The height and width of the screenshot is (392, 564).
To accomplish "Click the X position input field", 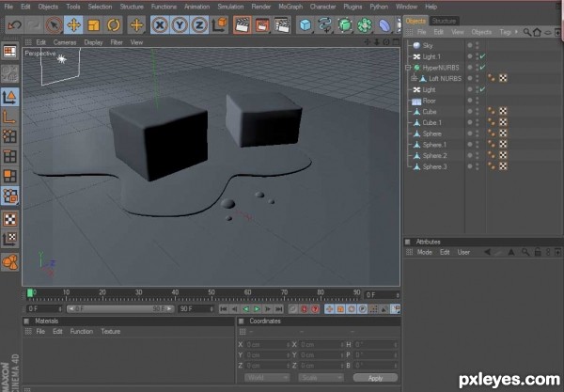I will pos(268,345).
